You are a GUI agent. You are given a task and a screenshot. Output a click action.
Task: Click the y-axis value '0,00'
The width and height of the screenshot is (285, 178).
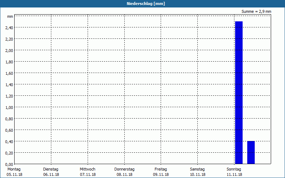(9, 164)
